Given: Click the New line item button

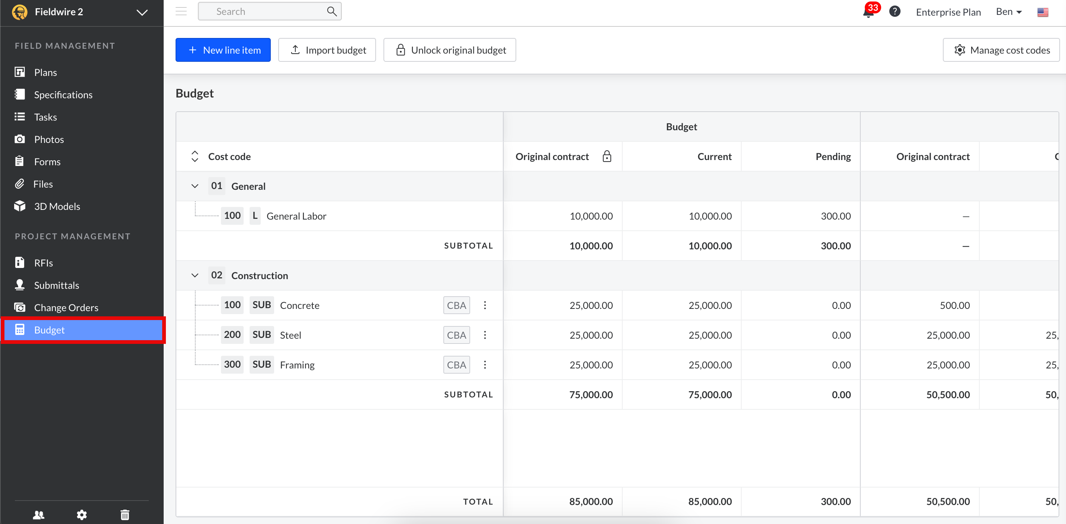Looking at the screenshot, I should tap(223, 50).
